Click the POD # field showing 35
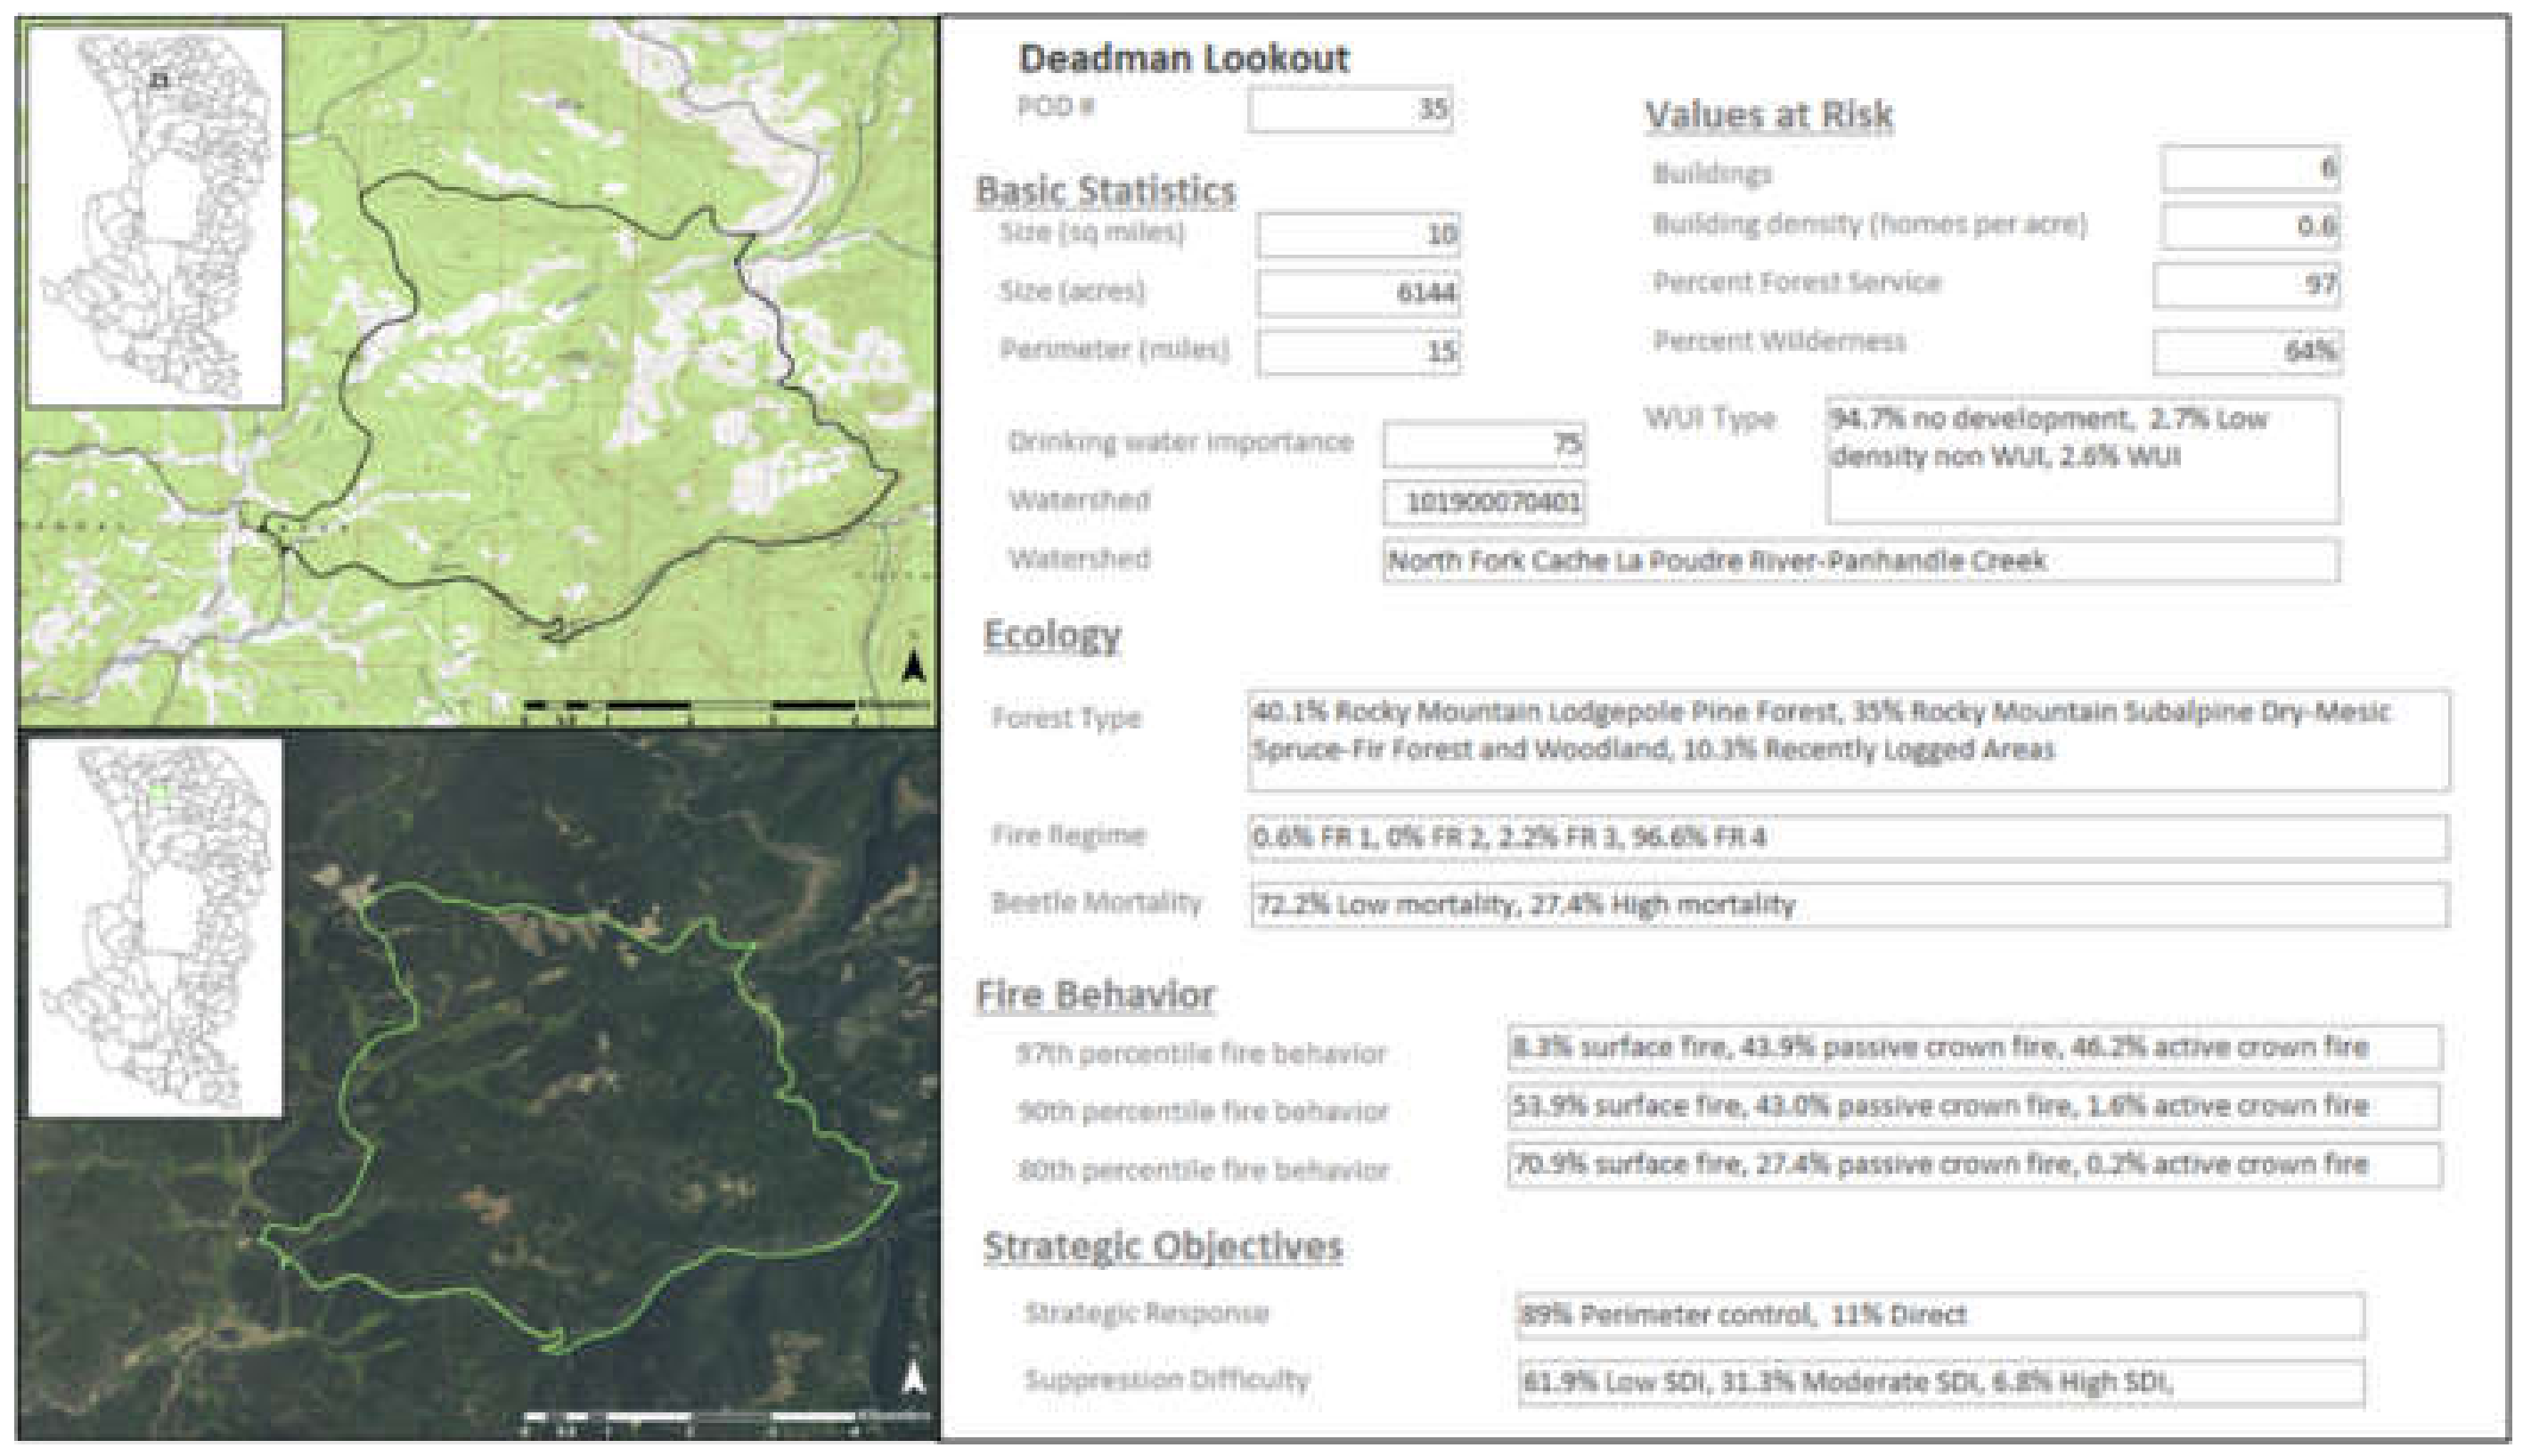 [x=1350, y=109]
